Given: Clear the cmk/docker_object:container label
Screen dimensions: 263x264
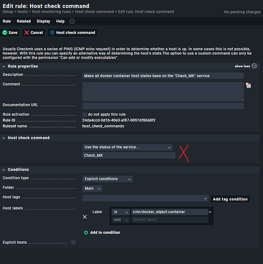Looking at the screenshot, I should coord(210,212).
